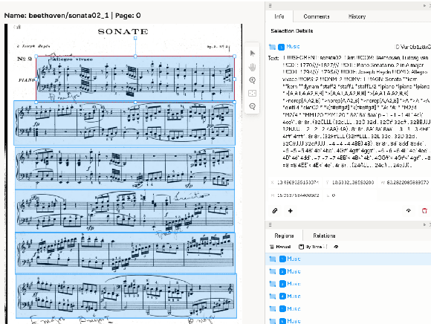Viewport: 431px width, 324px height.
Task: Click the H height input field
Action: [294, 195]
